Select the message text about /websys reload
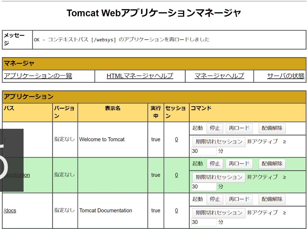 [x=122, y=40]
